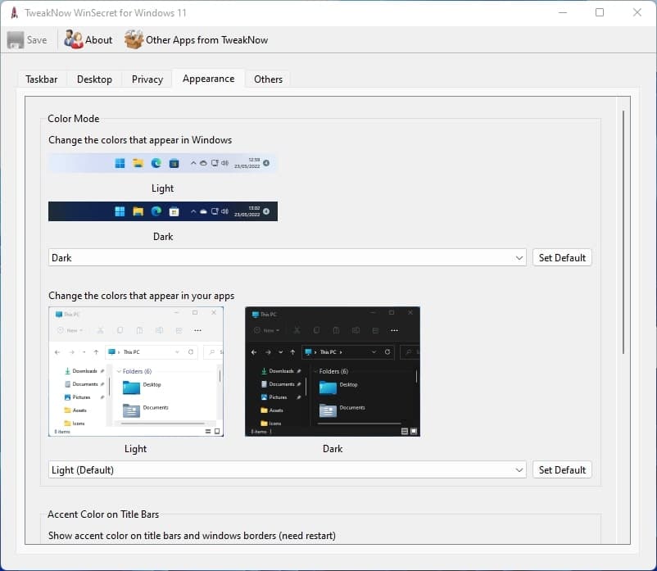This screenshot has height=571, width=657.
Task: Open the About dialog icon
Action: 74,40
